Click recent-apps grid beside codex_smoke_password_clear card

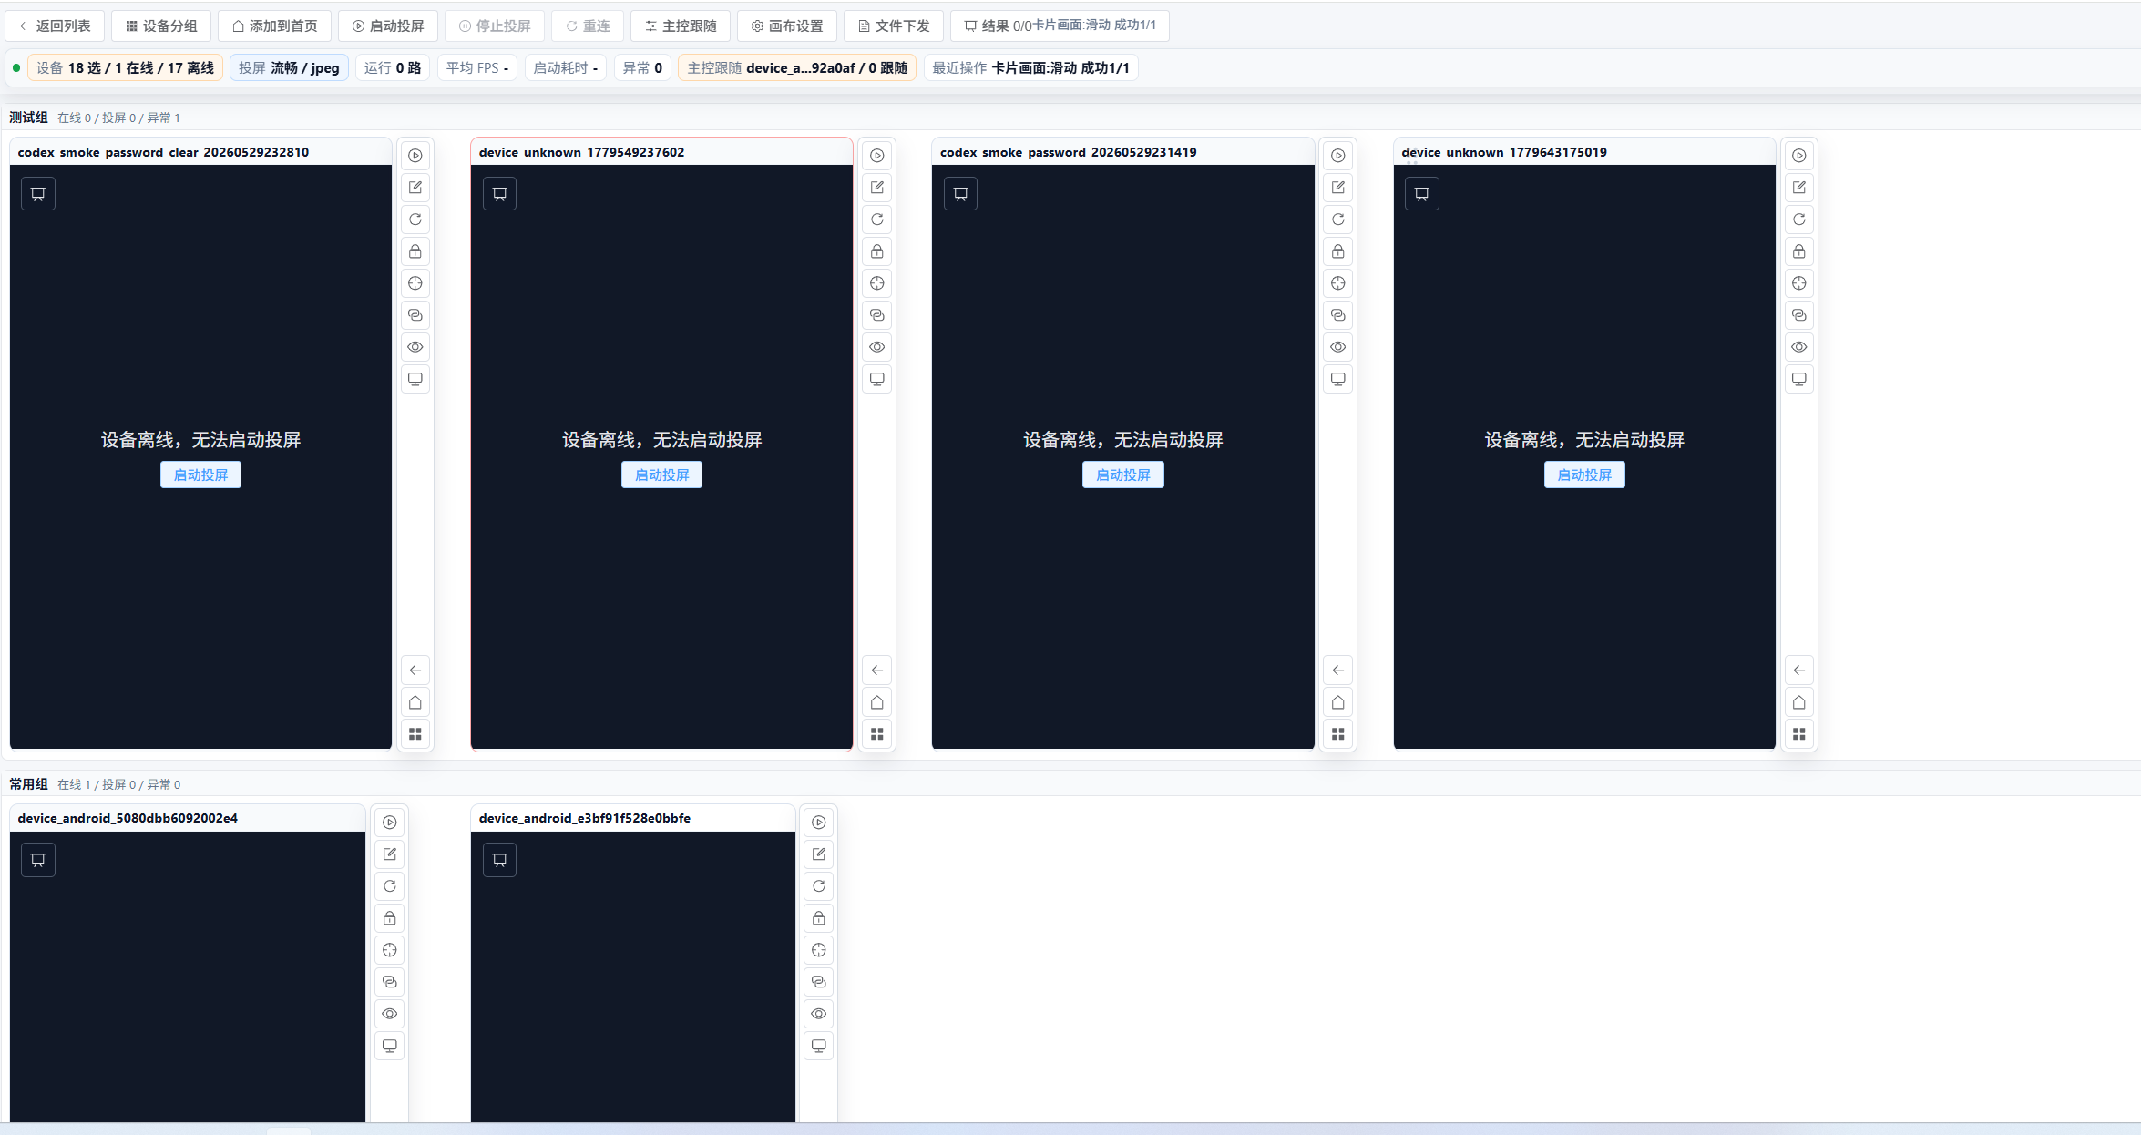415,734
